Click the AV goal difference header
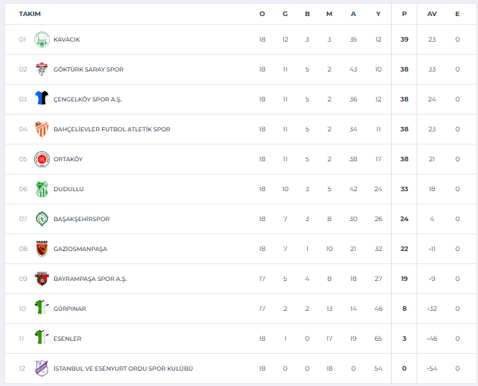The width and height of the screenshot is (478, 386). tap(432, 14)
